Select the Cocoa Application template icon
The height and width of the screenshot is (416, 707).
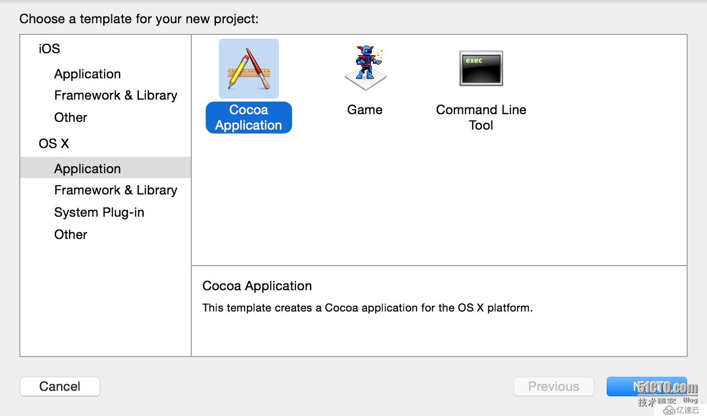249,69
